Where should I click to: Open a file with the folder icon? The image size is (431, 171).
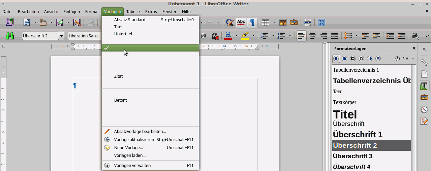43,23
